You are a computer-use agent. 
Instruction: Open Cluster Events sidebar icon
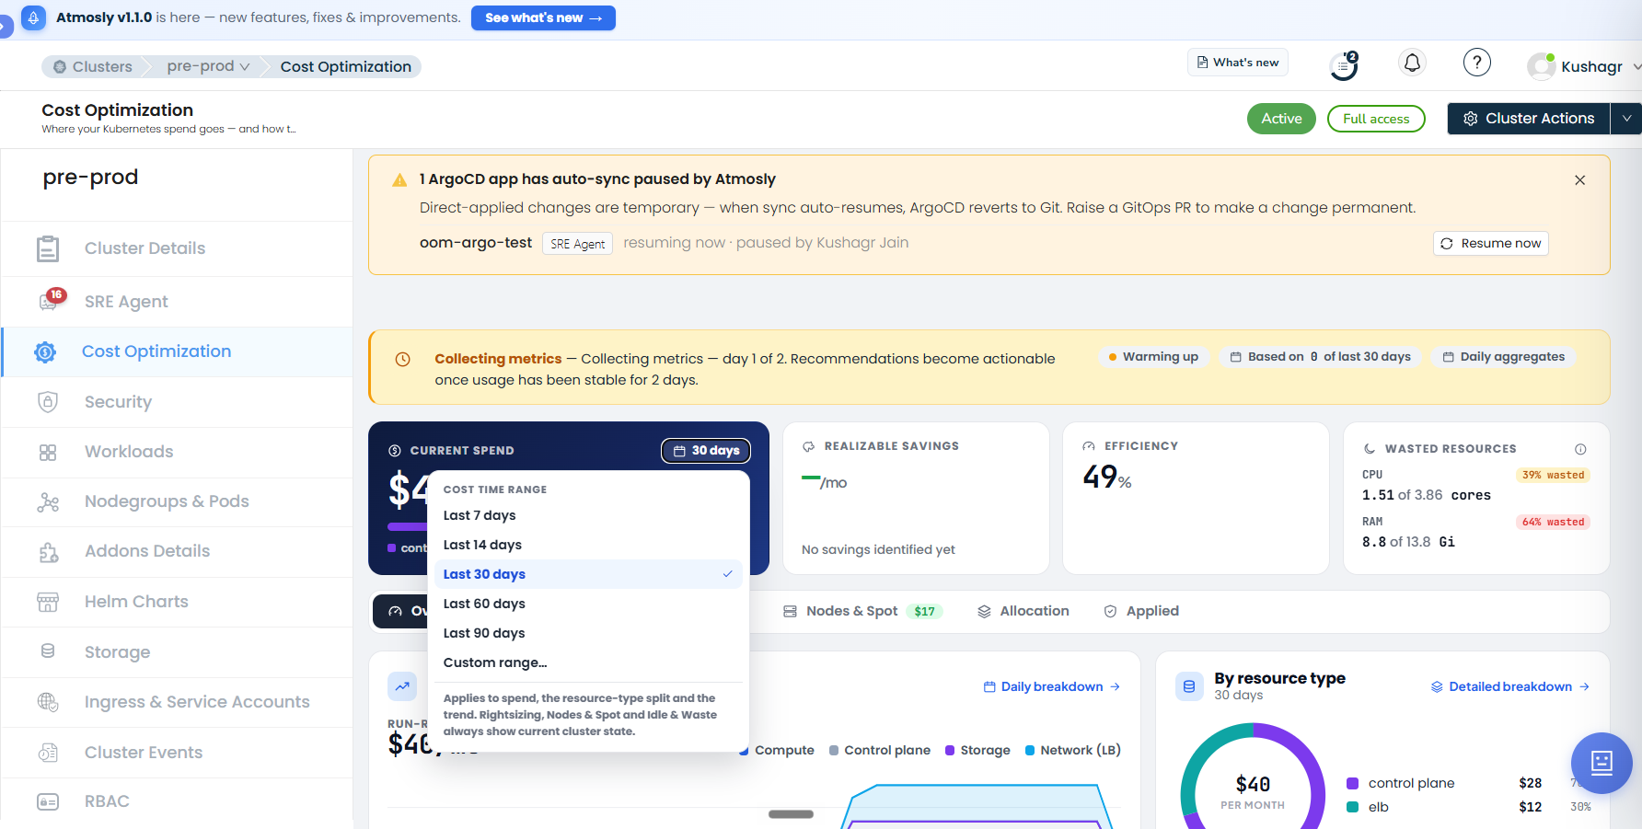coord(48,753)
